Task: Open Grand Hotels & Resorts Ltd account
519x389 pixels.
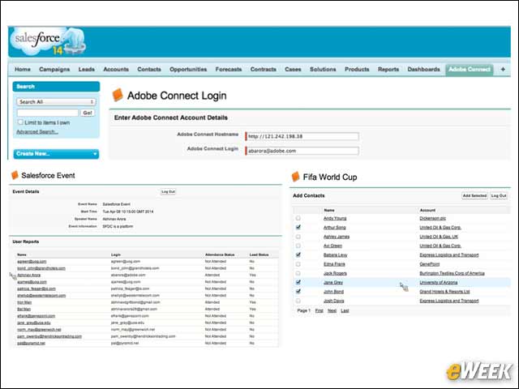Action: tap(444, 292)
